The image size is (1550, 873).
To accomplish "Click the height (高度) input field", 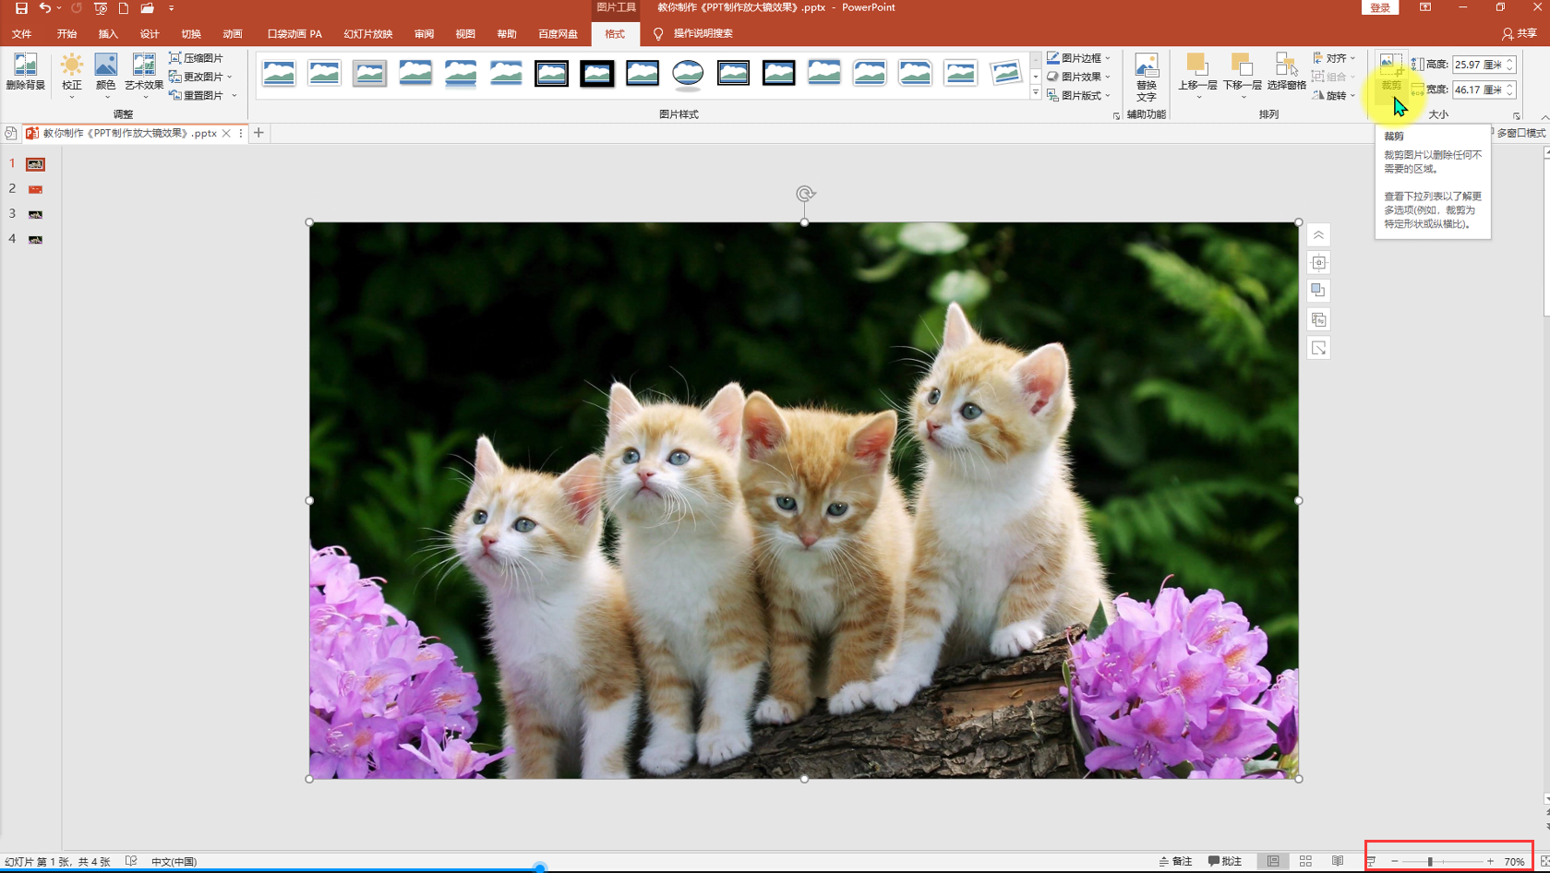I will click(1478, 65).
